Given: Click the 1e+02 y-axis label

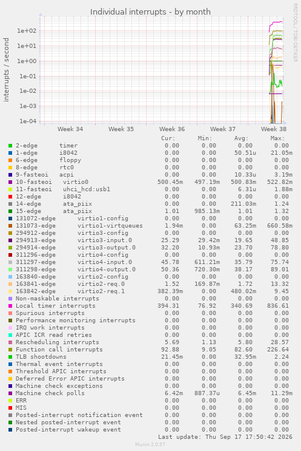Looking at the screenshot, I should click(27, 31).
